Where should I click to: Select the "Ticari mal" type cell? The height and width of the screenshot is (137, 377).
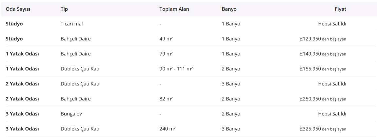[x=74, y=24]
